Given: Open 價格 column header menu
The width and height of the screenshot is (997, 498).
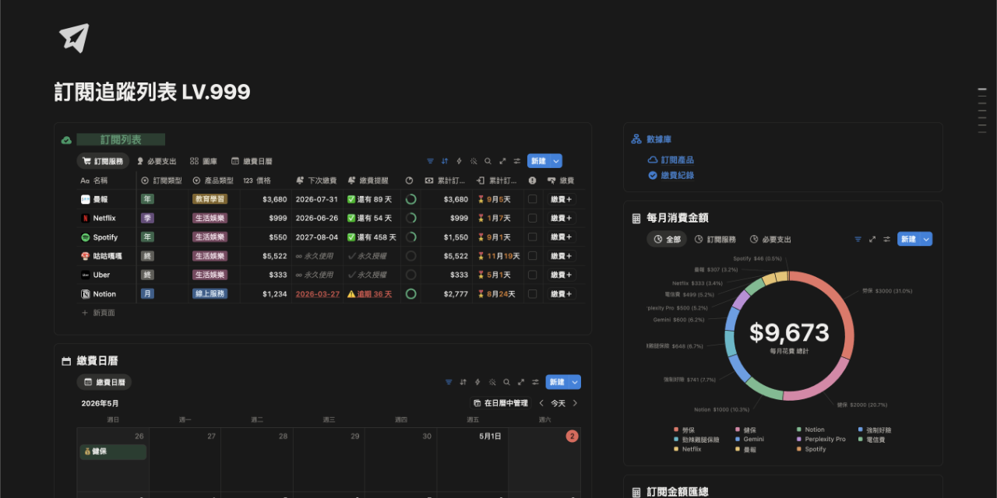Looking at the screenshot, I should click(257, 181).
